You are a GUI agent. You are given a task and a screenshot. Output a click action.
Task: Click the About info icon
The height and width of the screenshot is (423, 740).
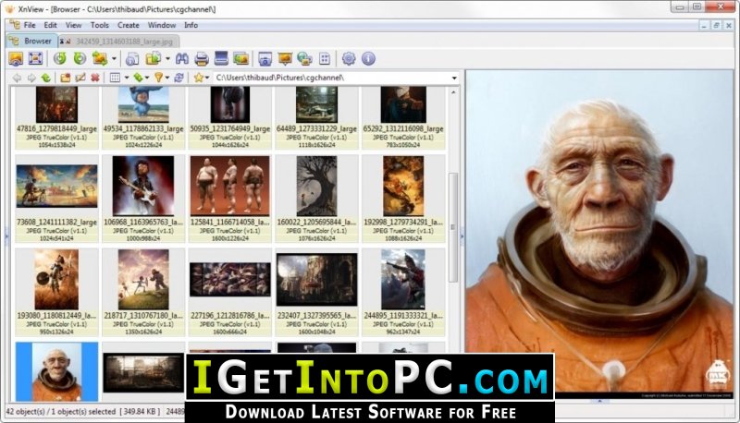point(368,59)
